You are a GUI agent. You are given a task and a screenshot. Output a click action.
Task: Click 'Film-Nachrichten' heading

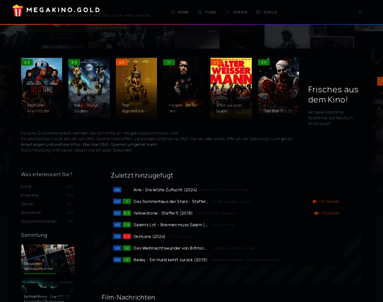click(128, 297)
